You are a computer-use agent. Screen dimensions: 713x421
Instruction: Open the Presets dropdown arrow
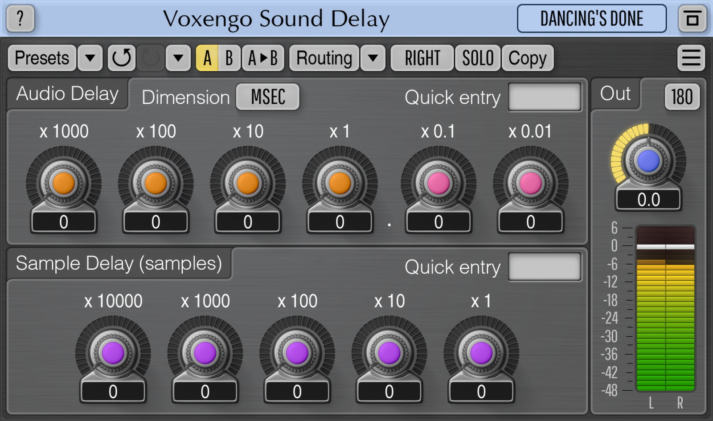click(89, 58)
